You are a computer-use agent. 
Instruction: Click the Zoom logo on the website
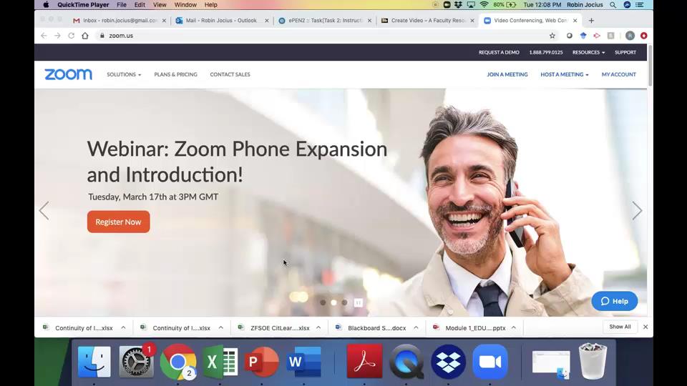pyautogui.click(x=69, y=74)
